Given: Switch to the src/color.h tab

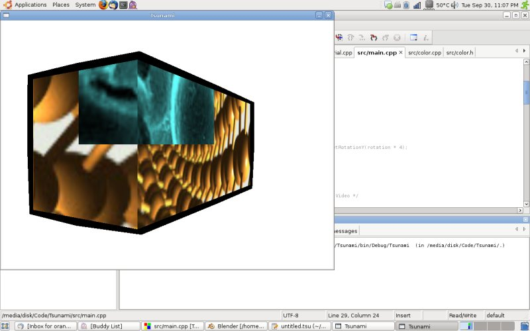Looking at the screenshot, I should [x=460, y=52].
